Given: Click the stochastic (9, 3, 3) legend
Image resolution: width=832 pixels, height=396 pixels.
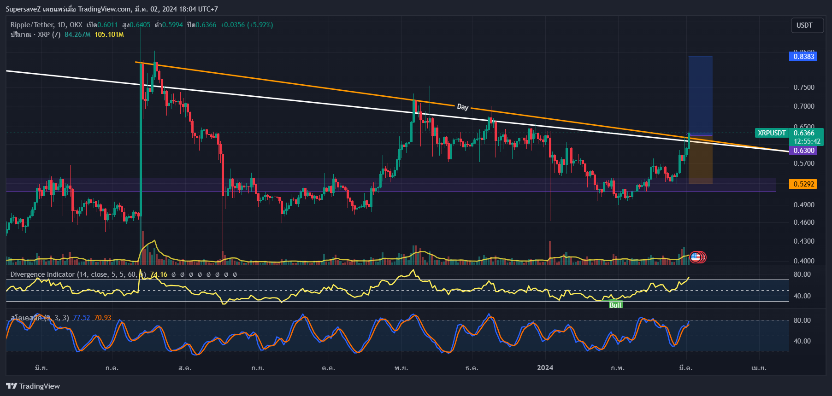Looking at the screenshot, I should coord(40,318).
